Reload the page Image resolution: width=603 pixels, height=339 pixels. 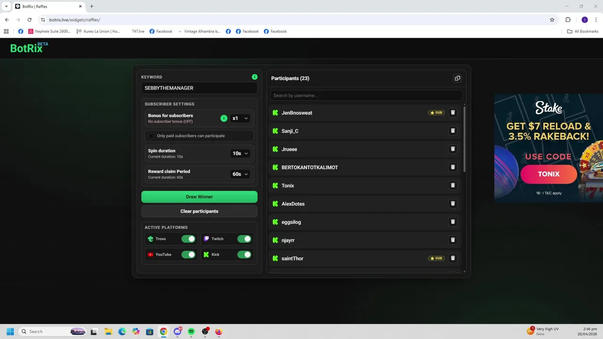coord(29,20)
